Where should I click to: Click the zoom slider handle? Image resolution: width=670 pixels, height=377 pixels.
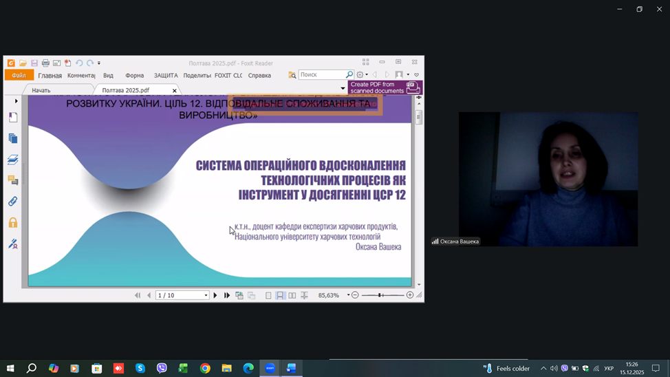(380, 295)
